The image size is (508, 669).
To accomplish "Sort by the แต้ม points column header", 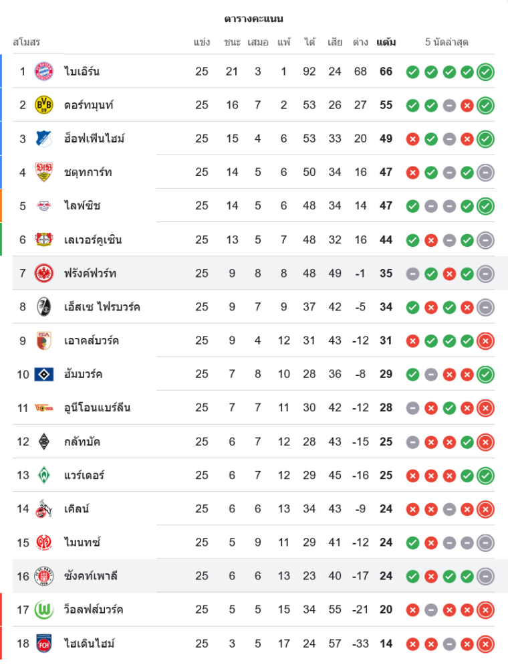I will coord(386,42).
